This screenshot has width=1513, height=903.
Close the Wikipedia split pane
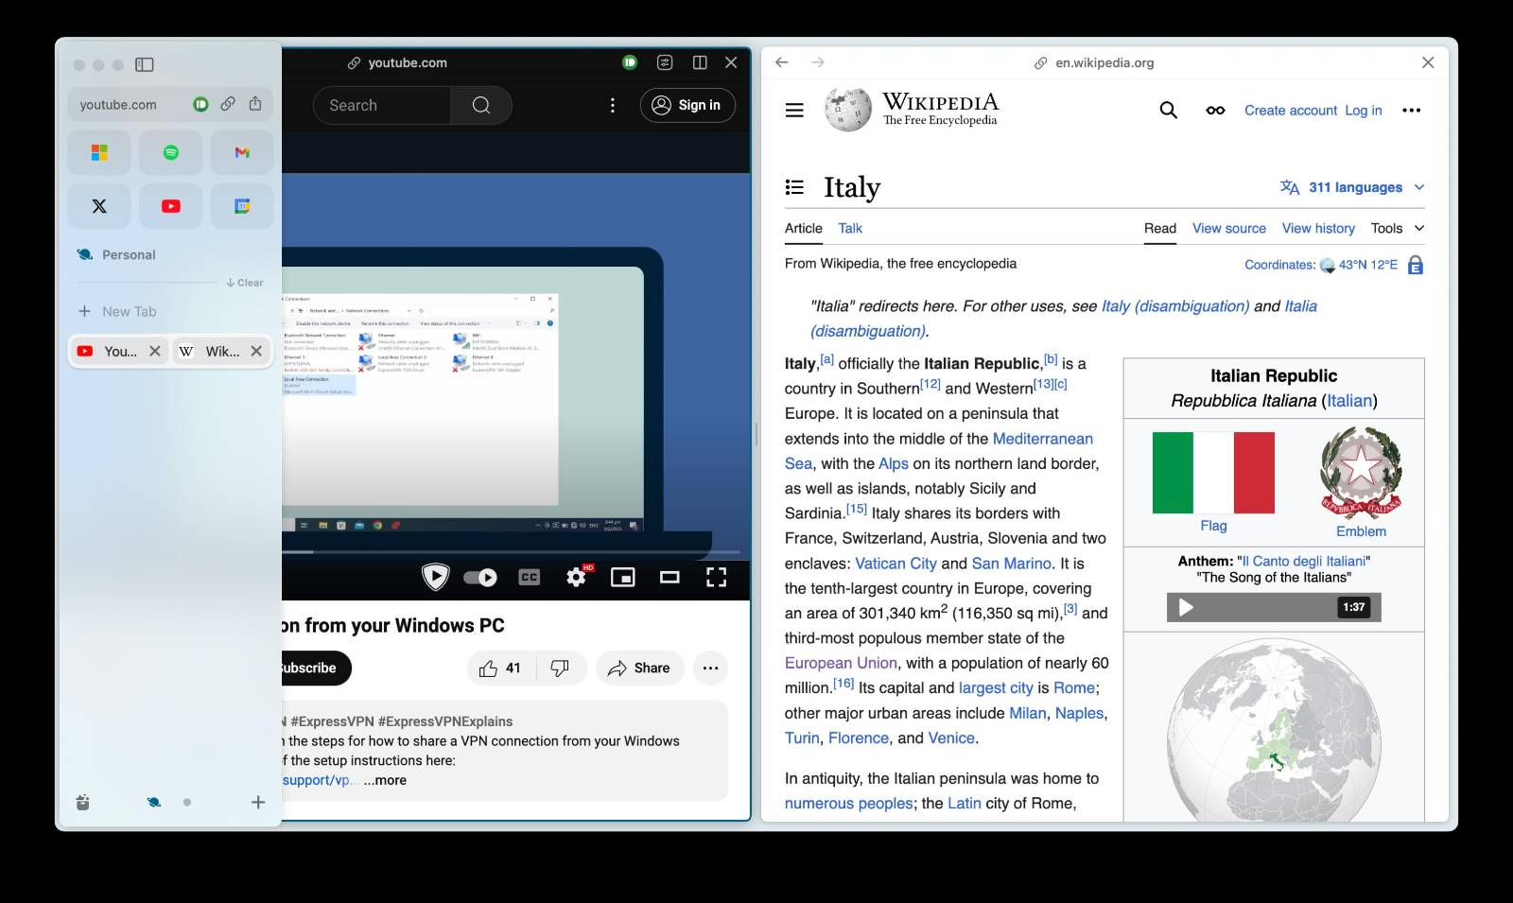tap(1428, 62)
